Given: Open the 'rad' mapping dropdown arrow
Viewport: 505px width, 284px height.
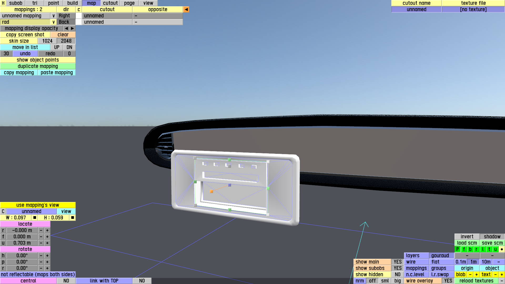Looking at the screenshot, I should point(53,22).
